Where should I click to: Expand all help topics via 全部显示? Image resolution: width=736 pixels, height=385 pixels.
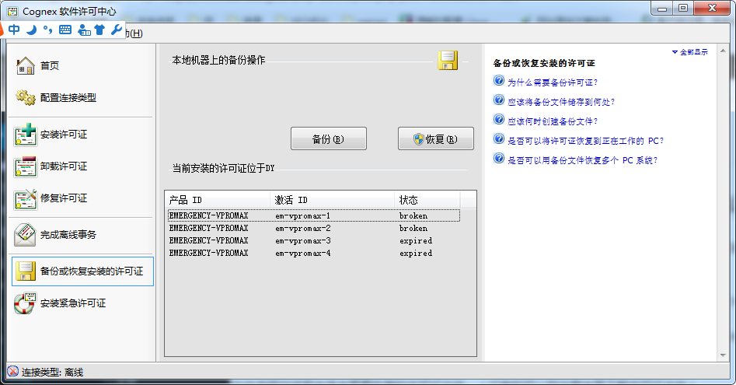(x=690, y=52)
